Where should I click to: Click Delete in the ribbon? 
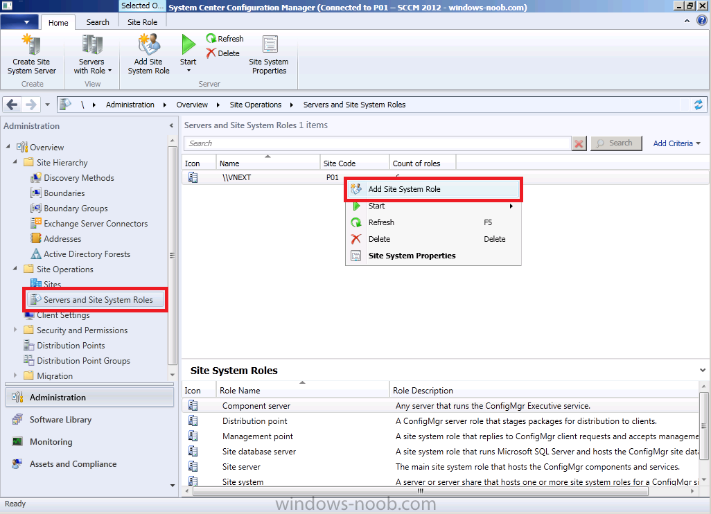point(222,53)
